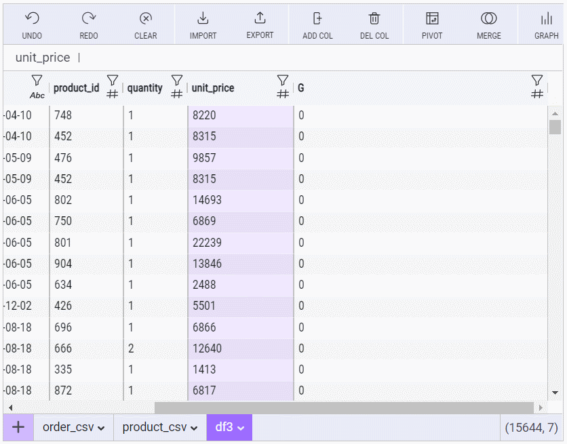Expand the product_csv tab dropdown

[195, 428]
